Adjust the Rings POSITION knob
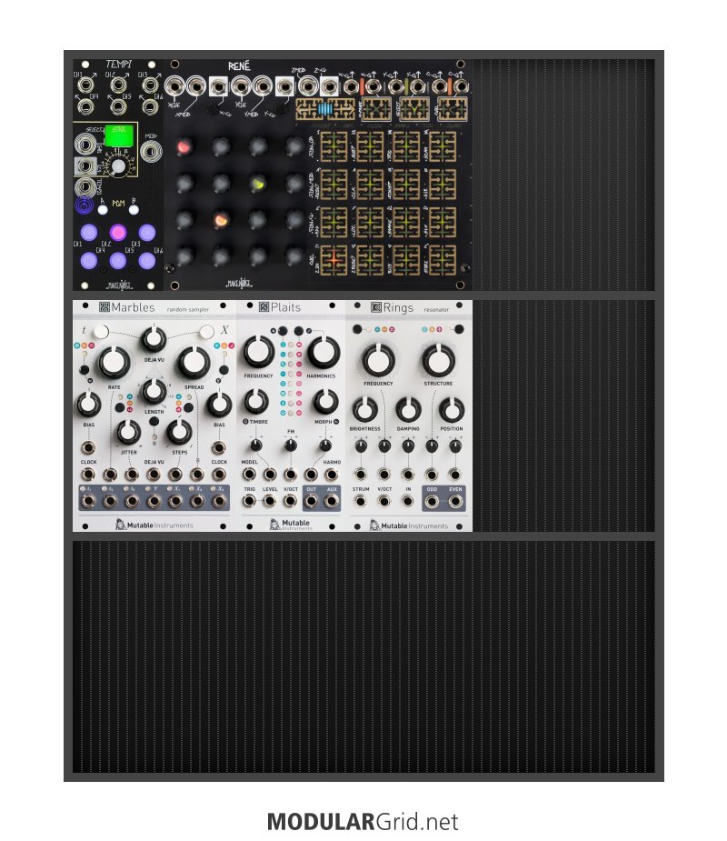Image resolution: width=727 pixels, height=841 pixels. tap(452, 410)
